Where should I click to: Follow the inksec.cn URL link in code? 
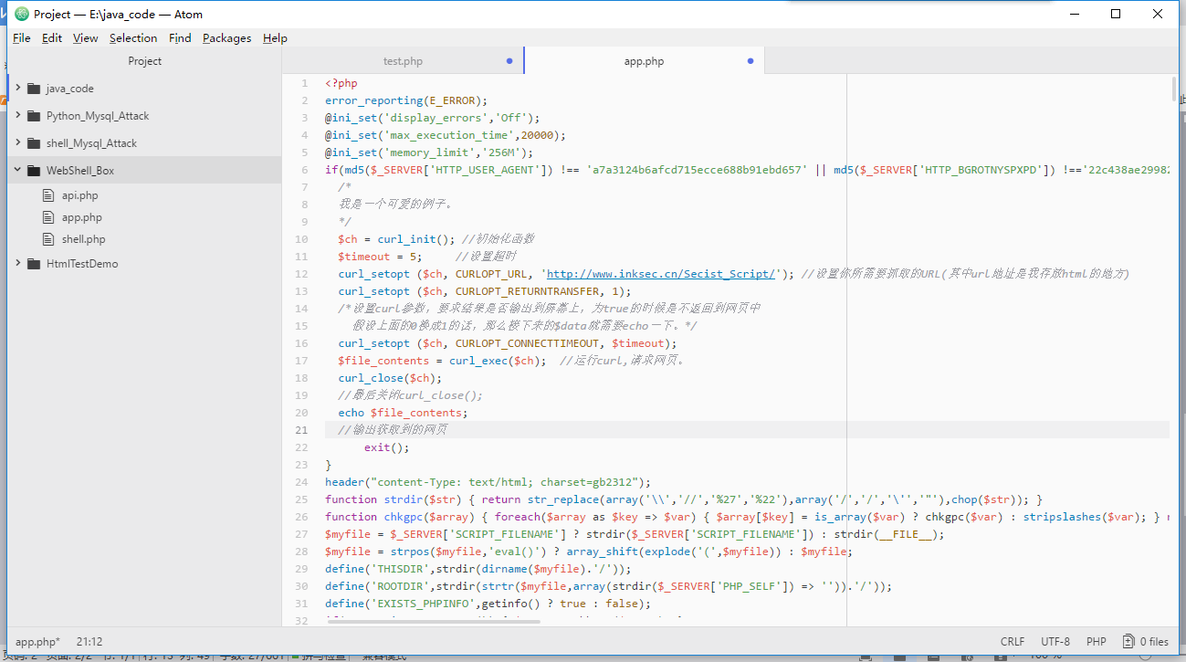click(x=661, y=274)
